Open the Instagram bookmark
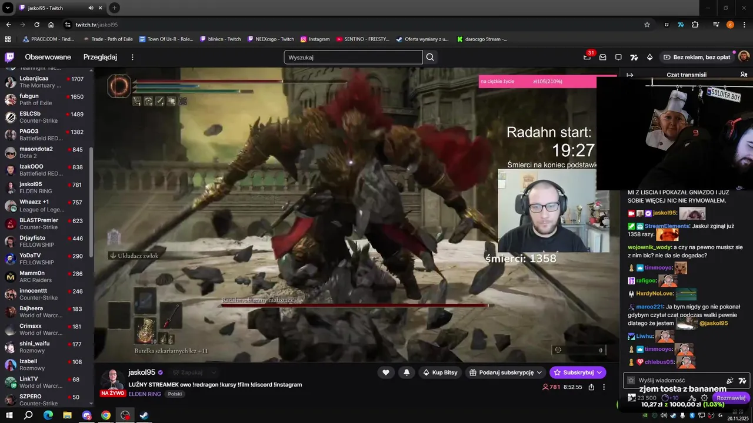The image size is (753, 423). [315, 39]
